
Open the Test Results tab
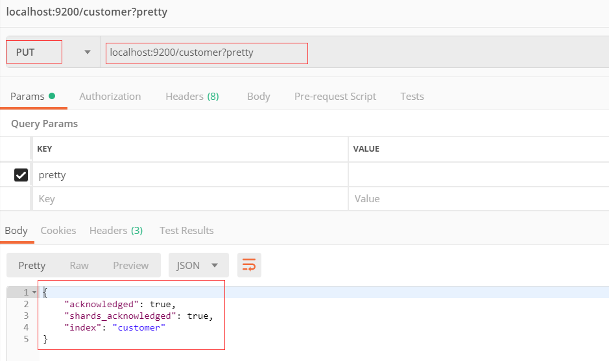[186, 231]
